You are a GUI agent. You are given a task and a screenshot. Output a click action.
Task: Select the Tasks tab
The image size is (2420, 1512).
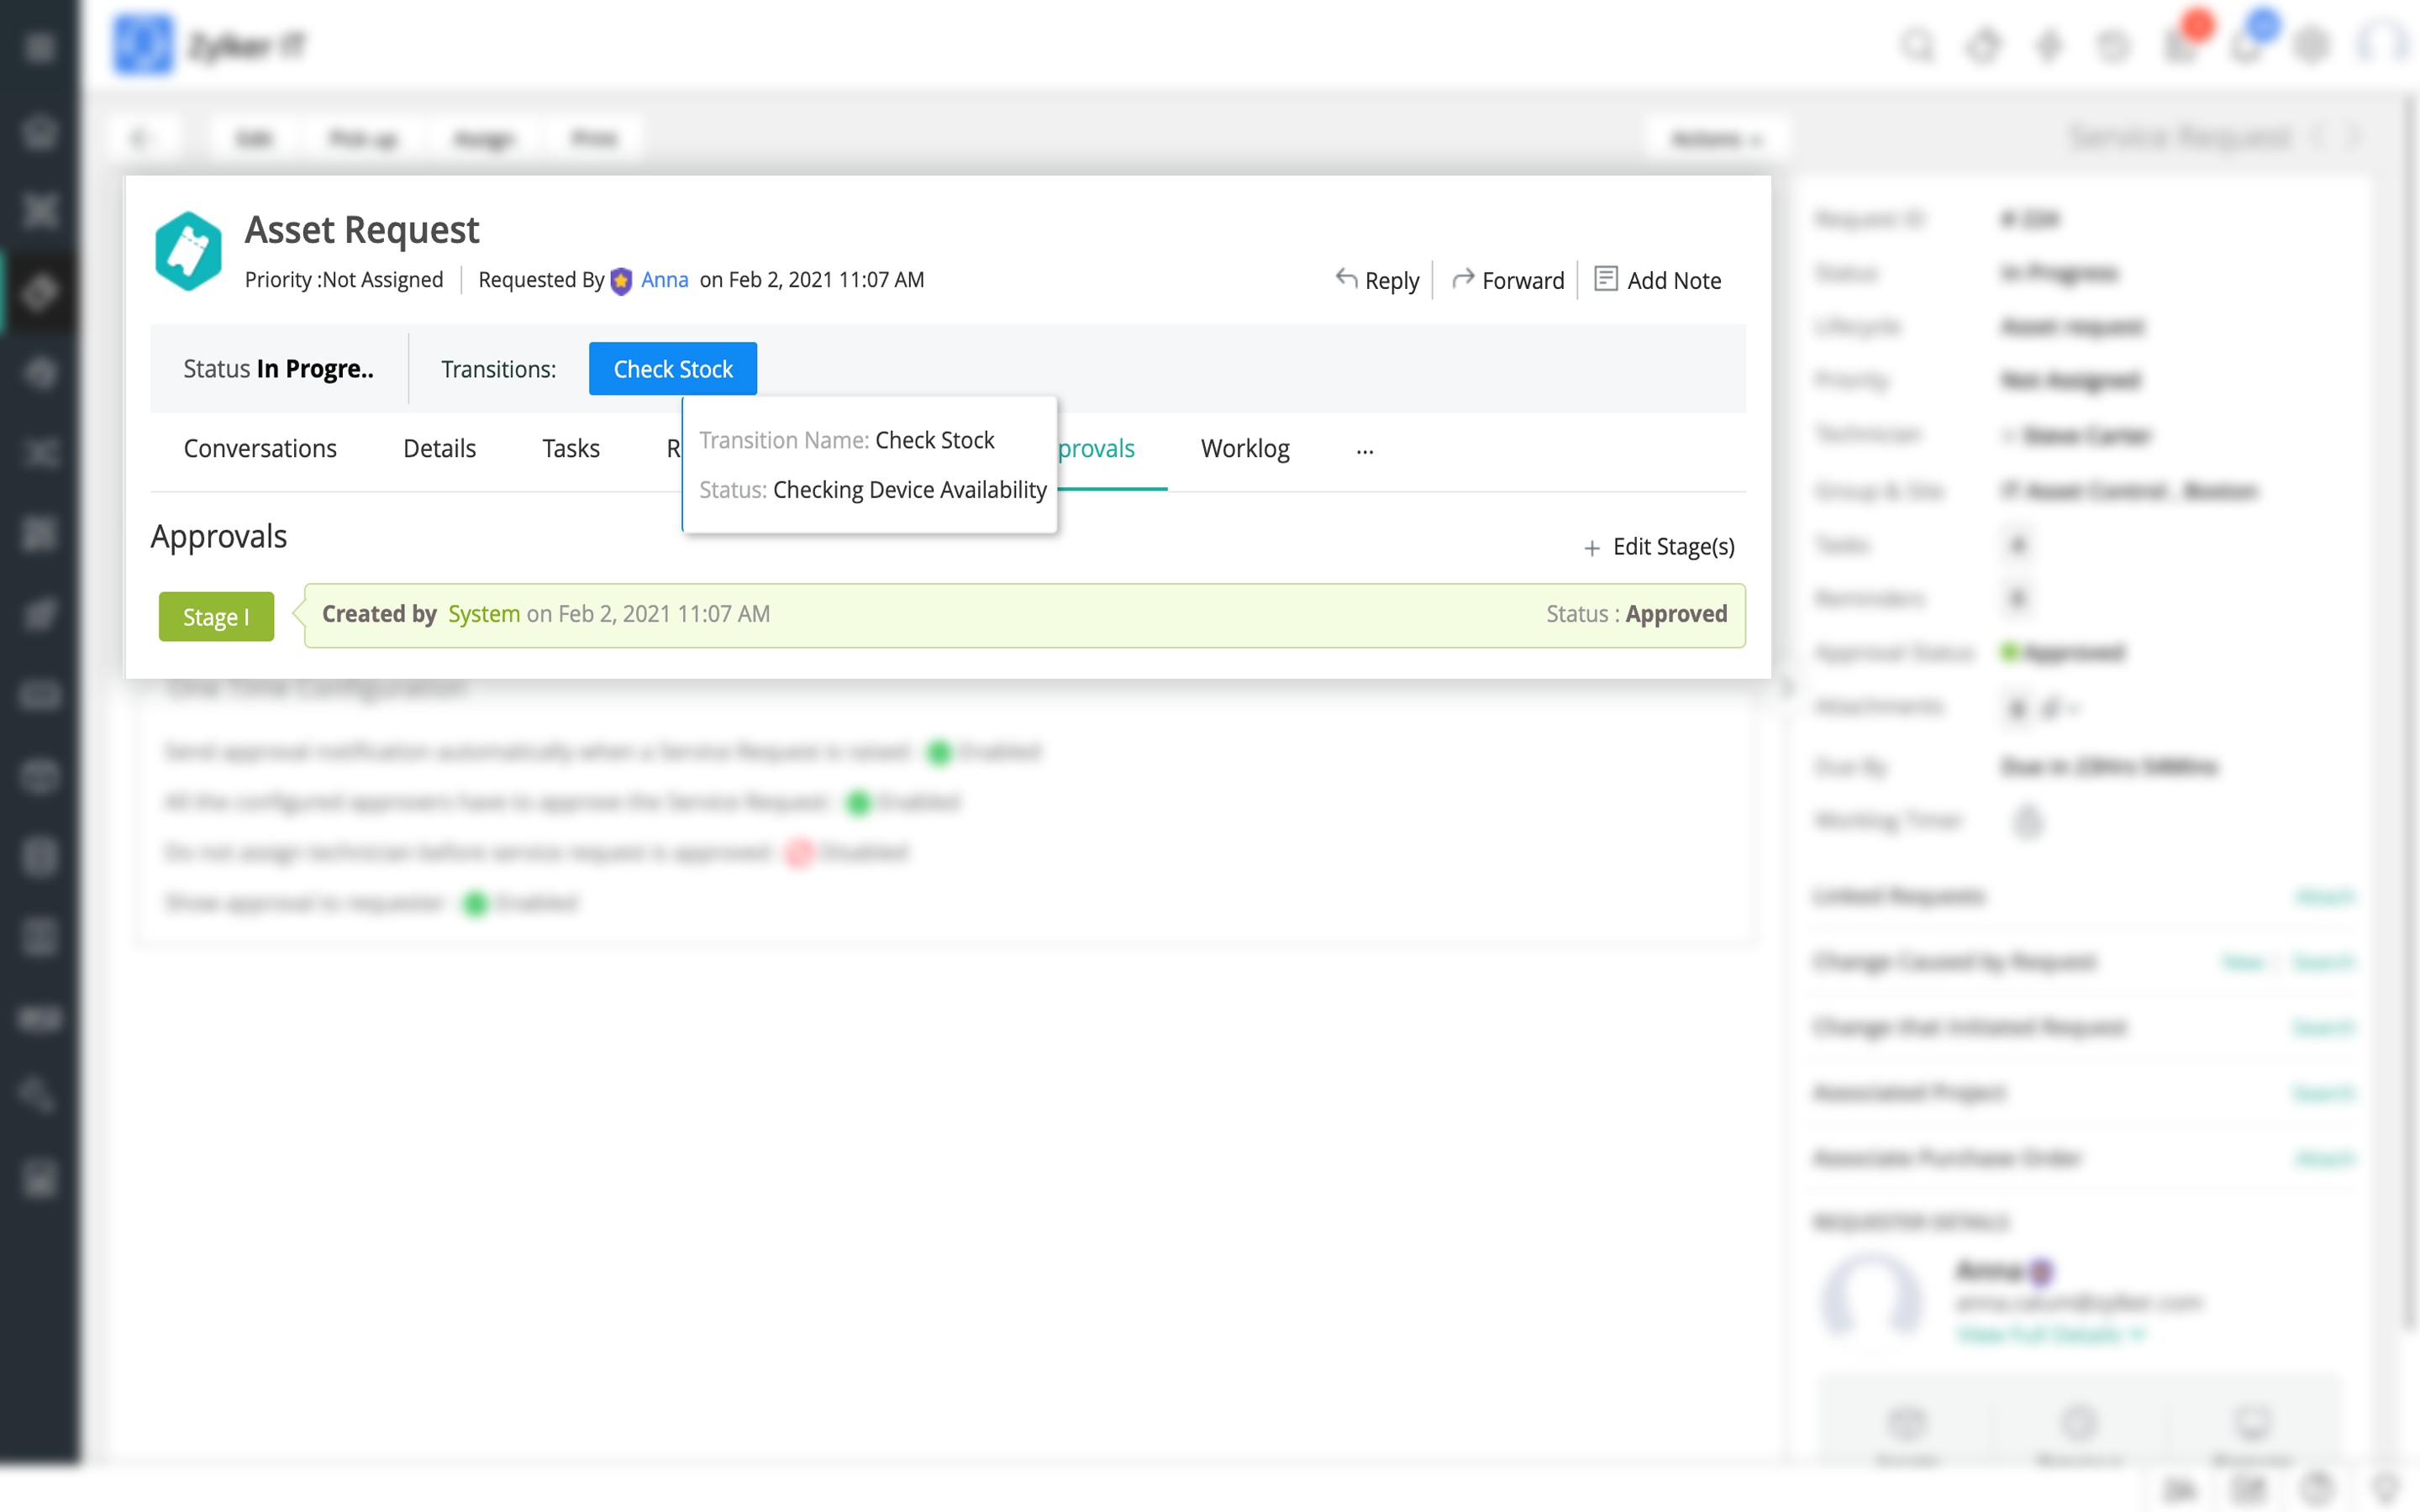570,449
